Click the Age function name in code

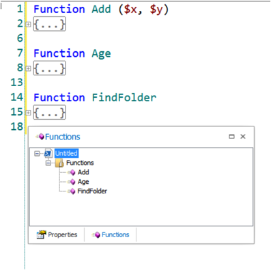point(101,54)
